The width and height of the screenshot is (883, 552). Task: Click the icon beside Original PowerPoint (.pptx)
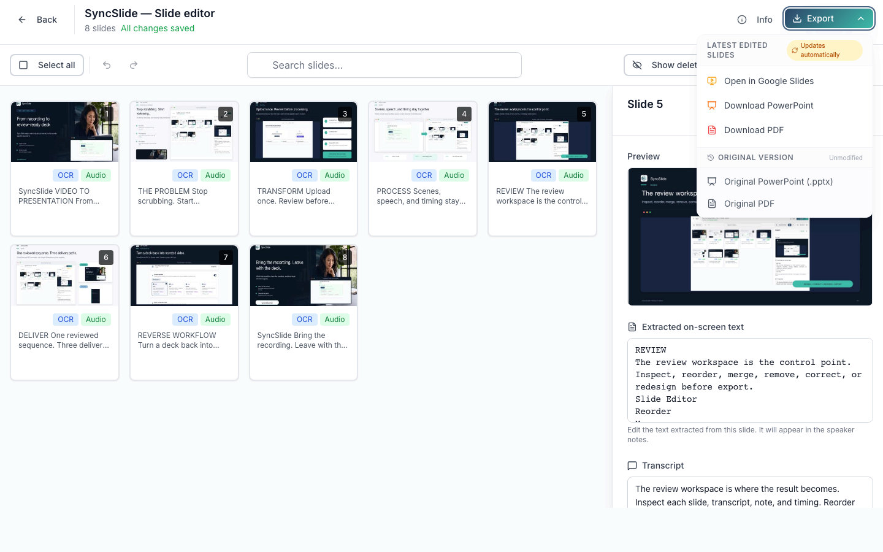coord(712,182)
